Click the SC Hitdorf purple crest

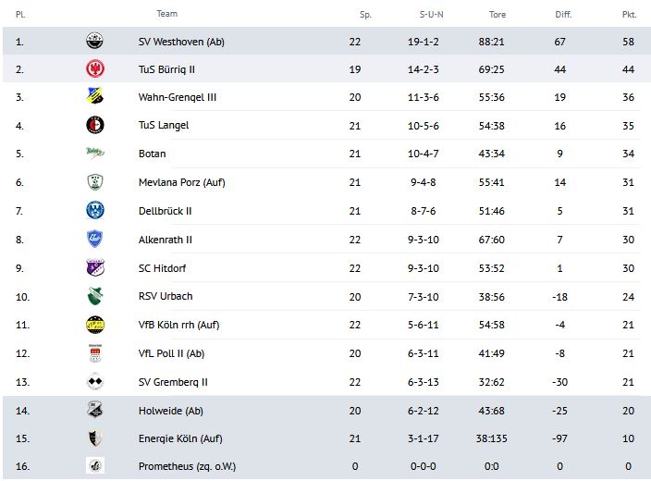[94, 267]
